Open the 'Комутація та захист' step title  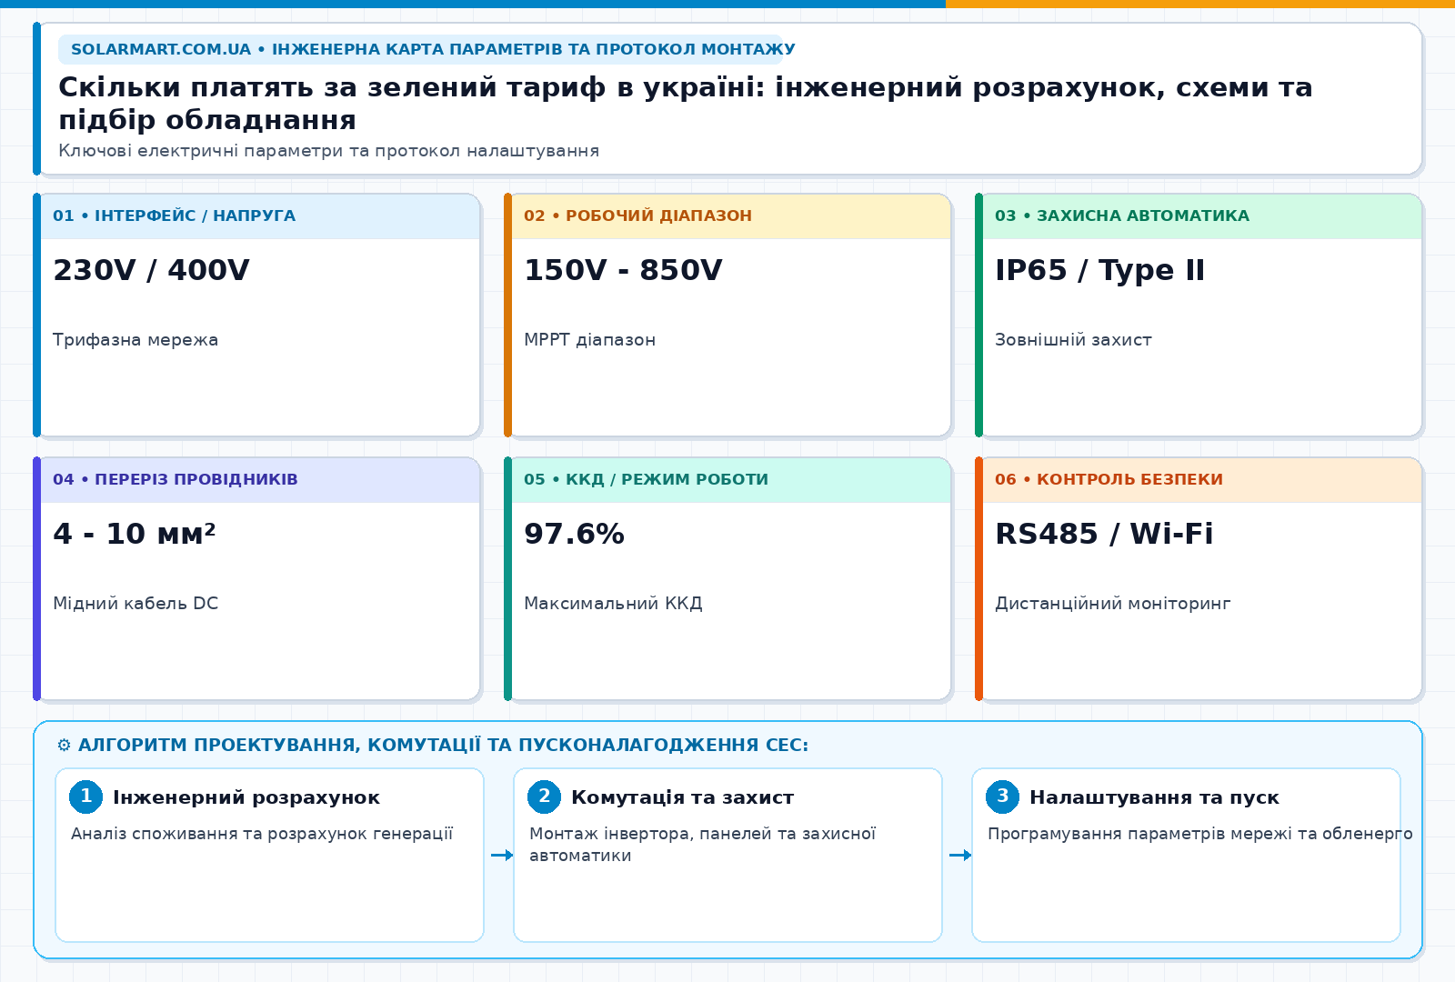point(682,797)
